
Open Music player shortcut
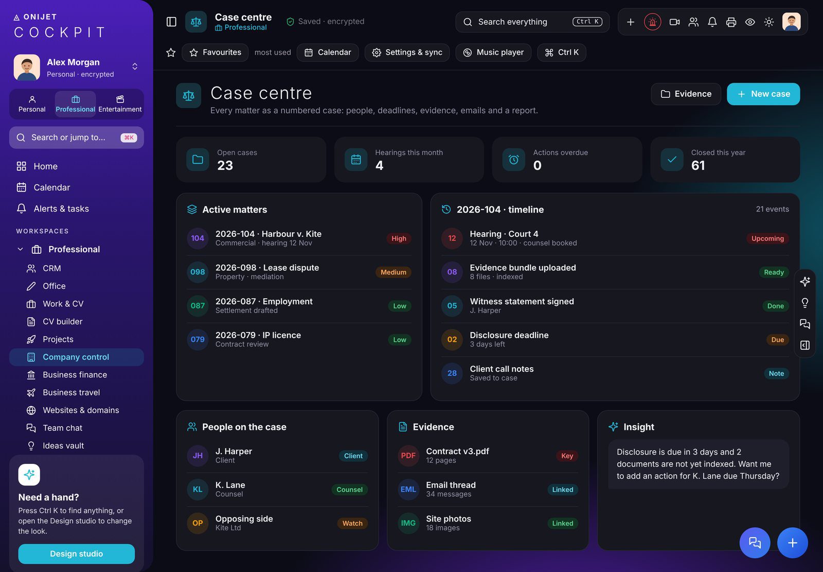click(x=493, y=53)
